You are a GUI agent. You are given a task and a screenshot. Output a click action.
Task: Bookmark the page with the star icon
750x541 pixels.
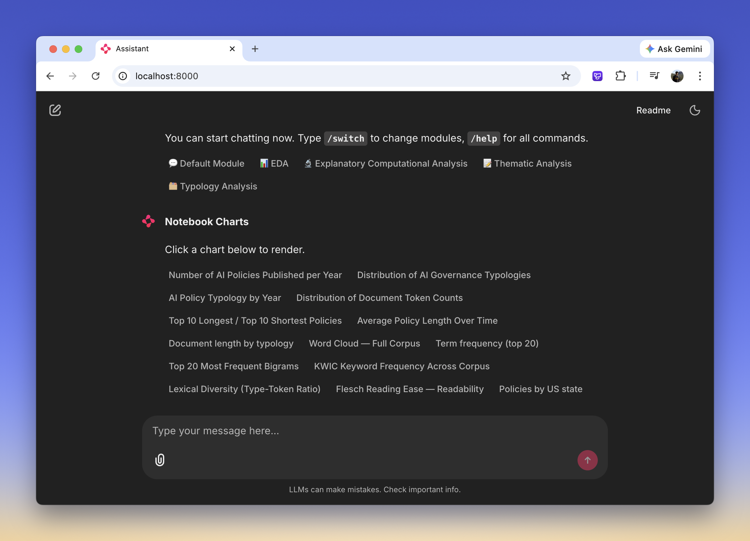(x=566, y=76)
